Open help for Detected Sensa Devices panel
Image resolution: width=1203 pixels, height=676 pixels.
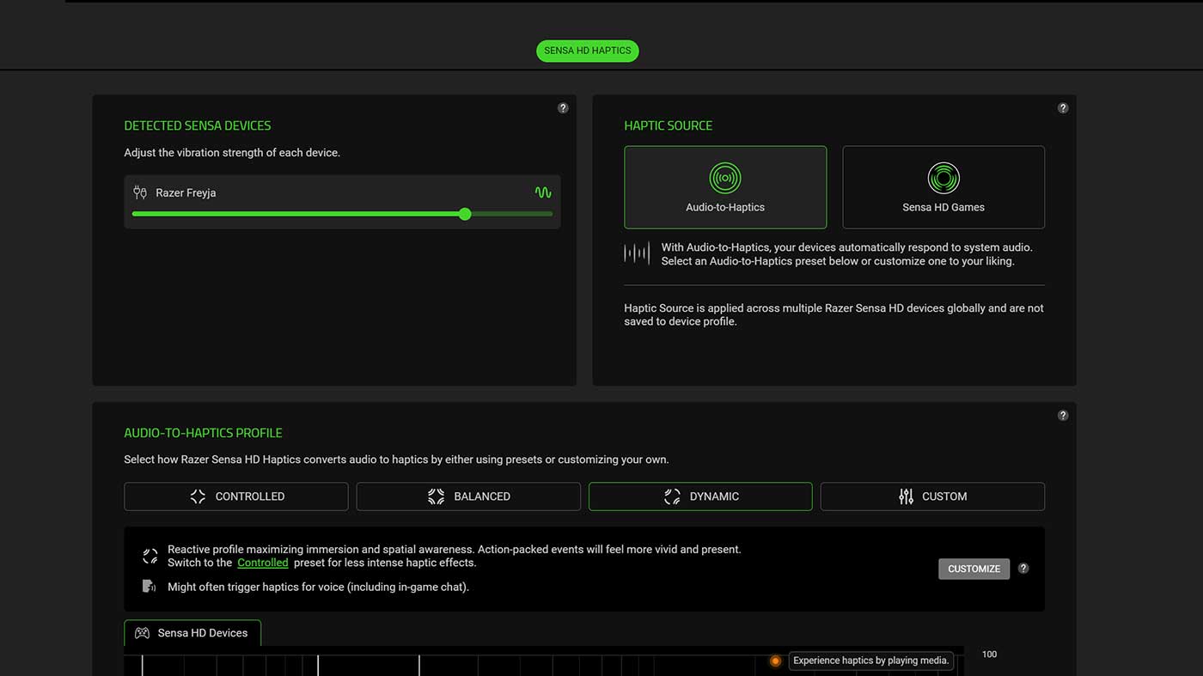[563, 108]
